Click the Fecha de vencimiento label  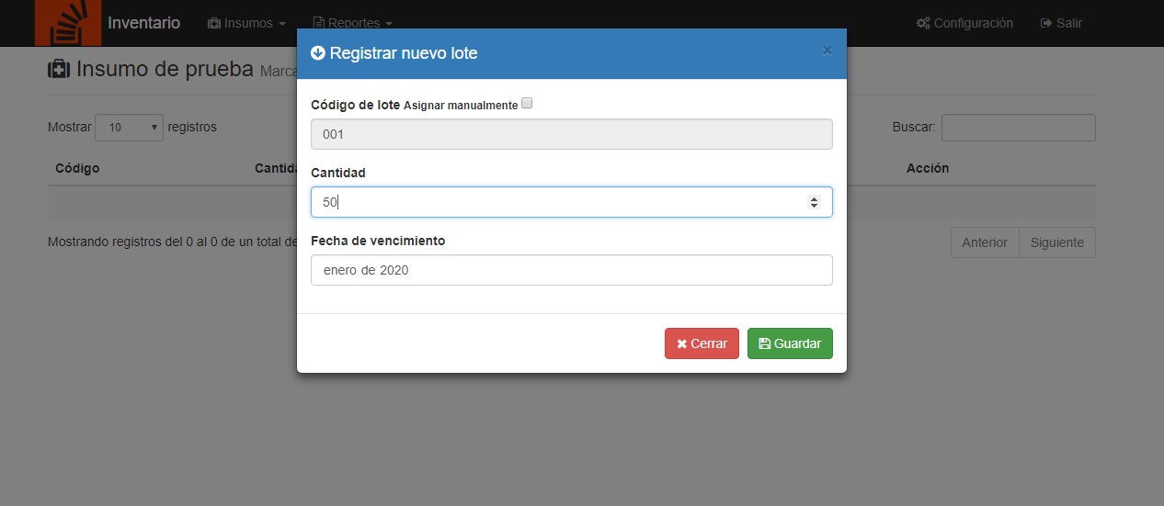click(x=378, y=241)
